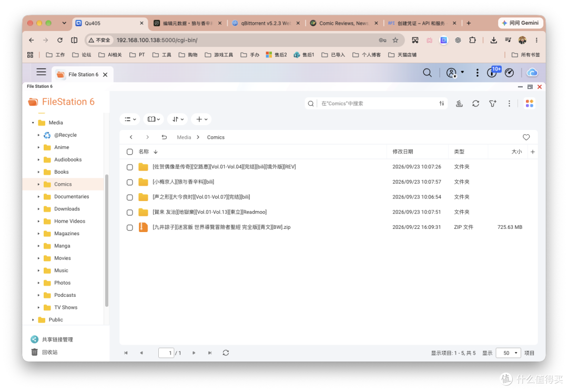
Task: Open the myQNAPcloud cloud icon
Action: (532, 73)
